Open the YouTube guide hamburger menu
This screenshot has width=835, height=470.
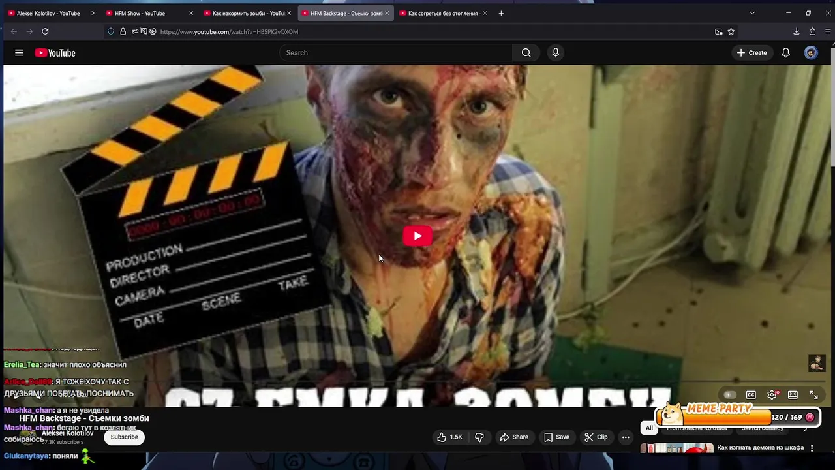[x=19, y=53]
